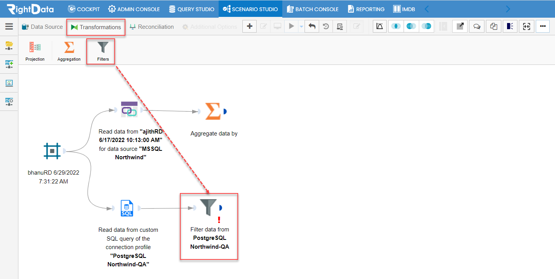Open the chart monitor icon in left sidebar
This screenshot has height=279, width=555.
click(x=9, y=83)
